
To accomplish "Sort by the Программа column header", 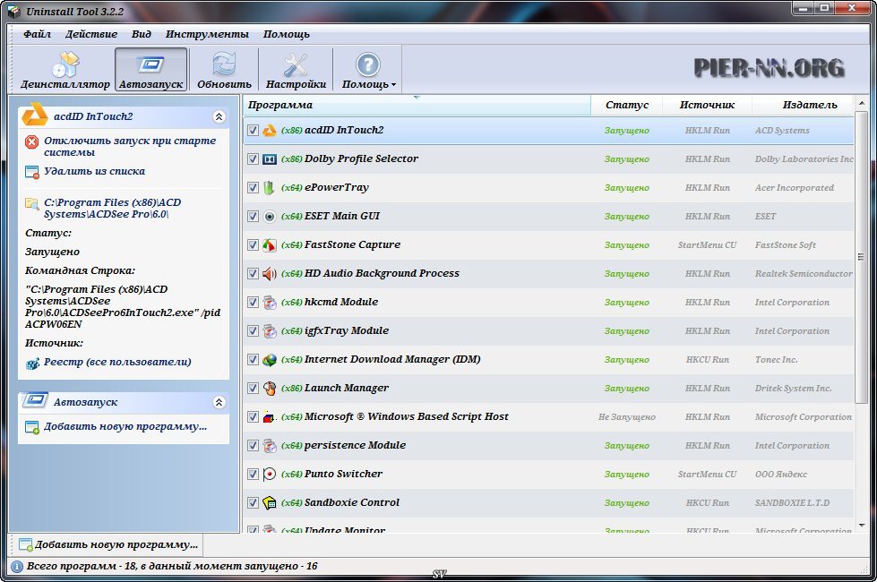I will [x=417, y=105].
